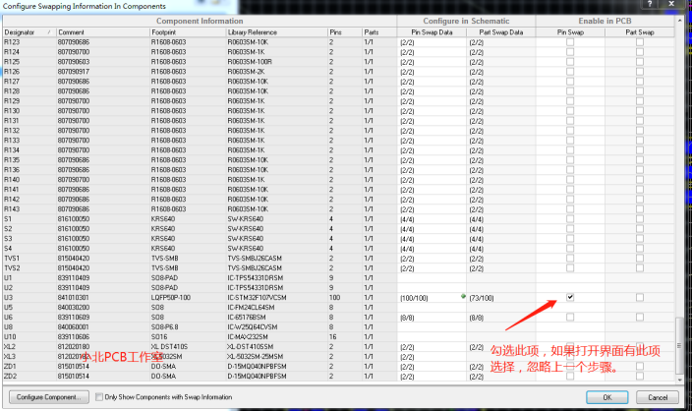This screenshot has height=411, width=692.
Task: Enable Part Swap checkbox for R123
Action: tap(640, 42)
